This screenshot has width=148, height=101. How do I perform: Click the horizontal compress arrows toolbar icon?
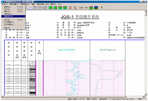(86, 8)
